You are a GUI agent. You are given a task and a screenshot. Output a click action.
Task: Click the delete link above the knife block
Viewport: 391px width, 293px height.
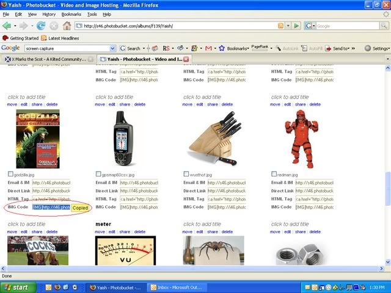pyautogui.click(x=227, y=104)
